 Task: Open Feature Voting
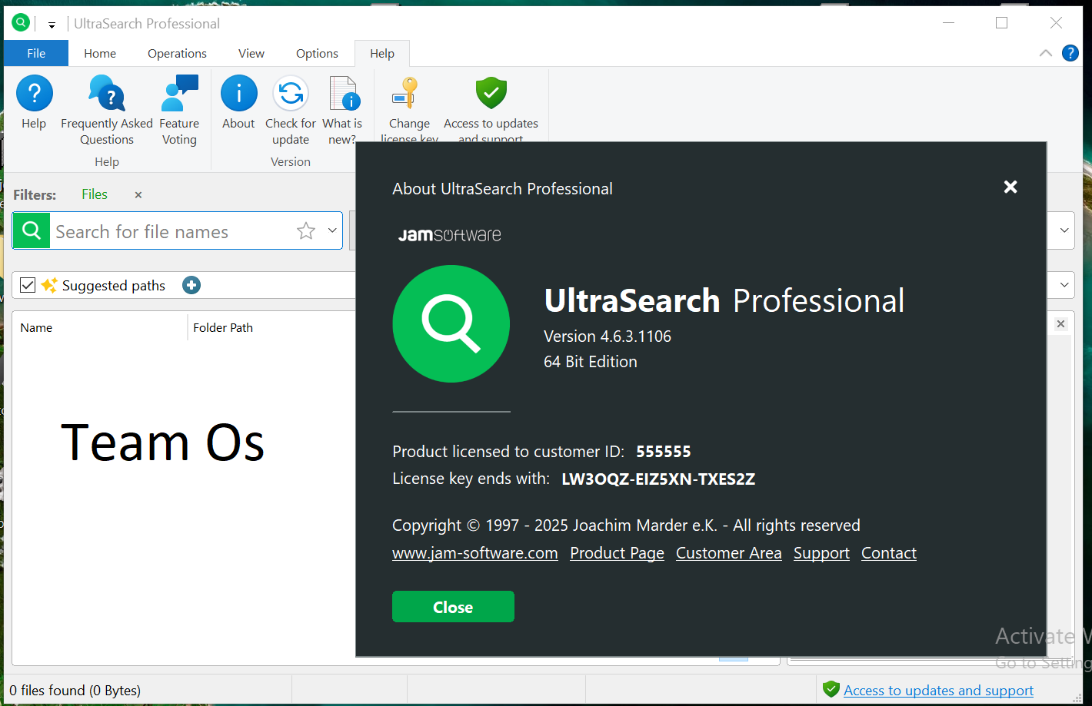point(179,111)
